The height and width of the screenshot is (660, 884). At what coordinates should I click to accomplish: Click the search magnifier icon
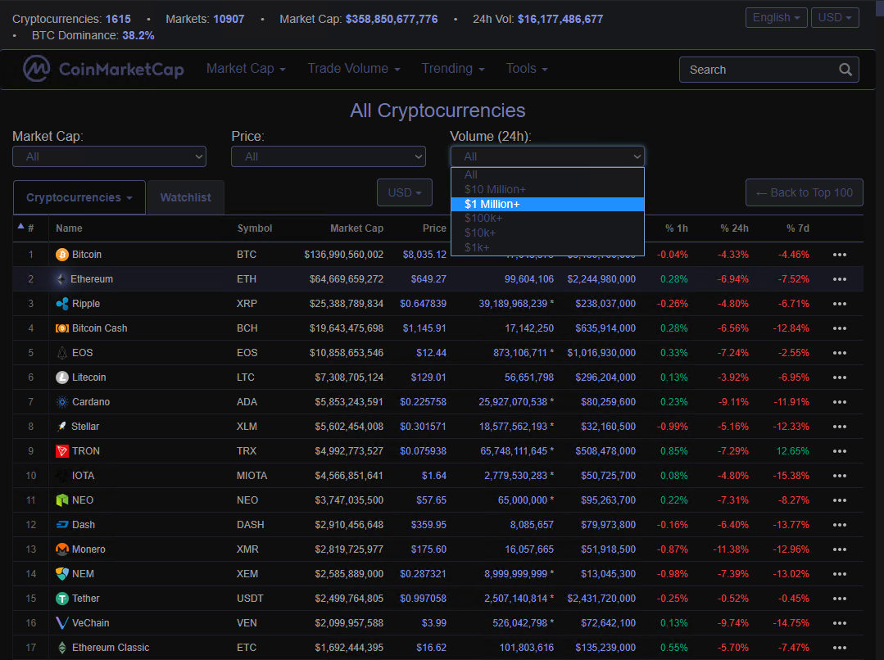point(845,70)
